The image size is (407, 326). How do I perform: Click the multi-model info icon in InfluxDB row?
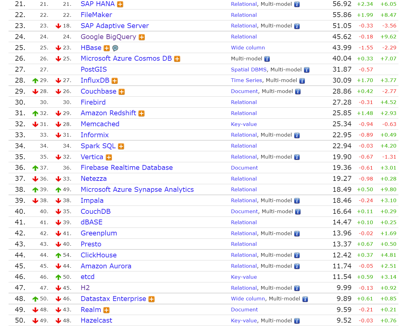pos(302,81)
